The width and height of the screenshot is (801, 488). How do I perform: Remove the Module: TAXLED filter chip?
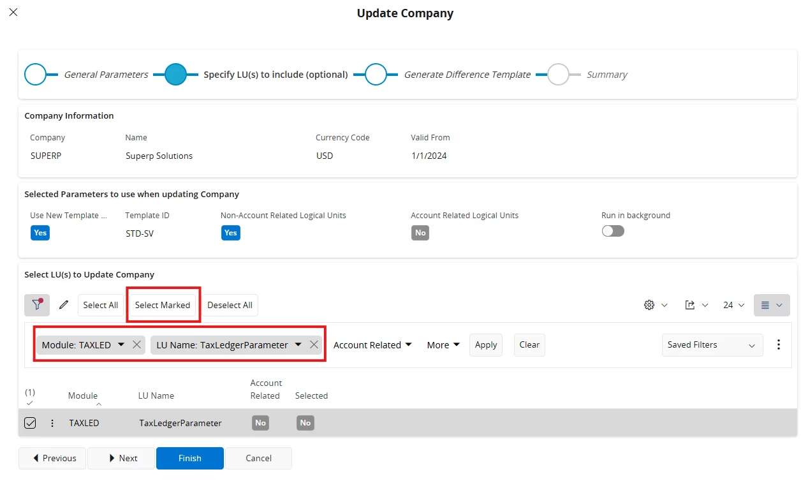click(x=136, y=344)
